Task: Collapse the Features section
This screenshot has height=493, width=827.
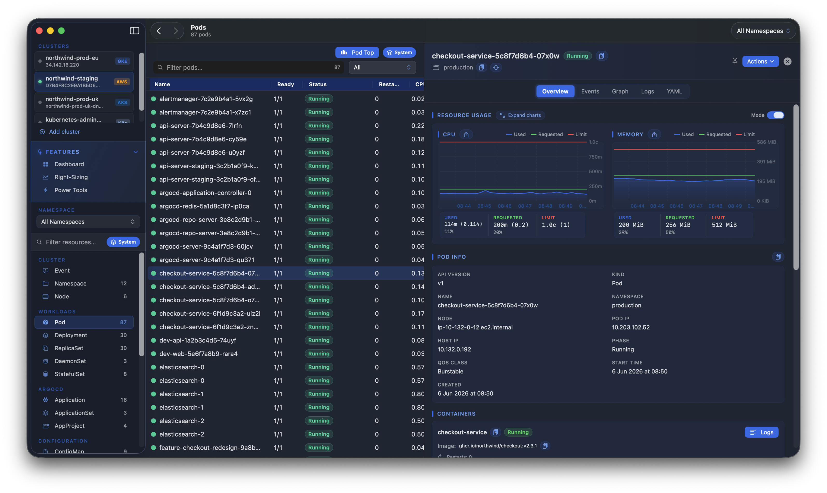Action: coord(136,152)
